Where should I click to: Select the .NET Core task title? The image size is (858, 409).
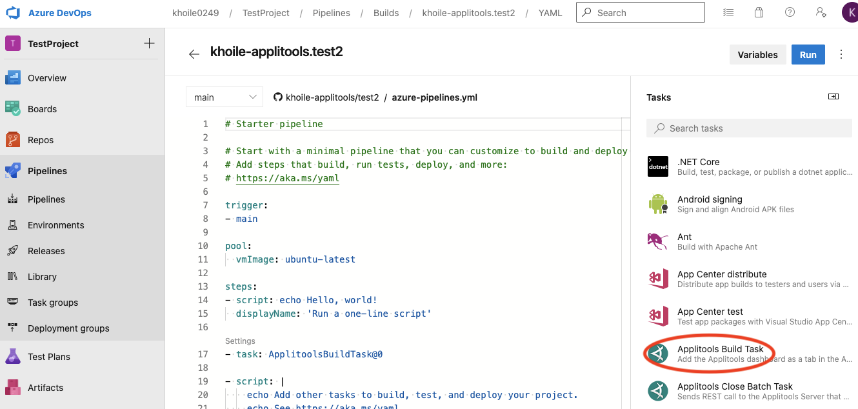[698, 162]
